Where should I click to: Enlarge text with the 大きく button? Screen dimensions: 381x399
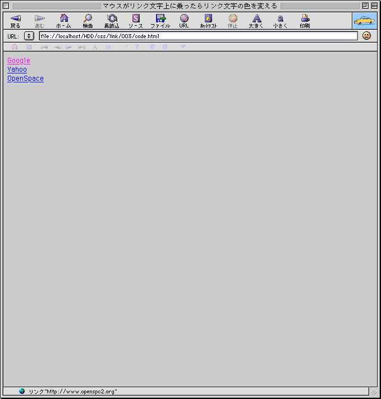click(x=256, y=21)
